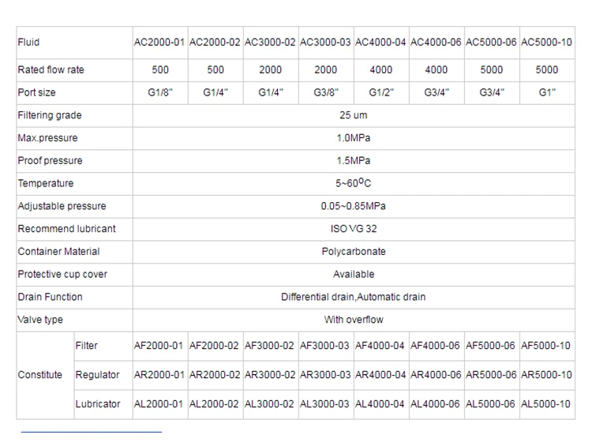Viewport: 592px width, 446px height.
Task: Select the Rated flow rate label
Action: 51,70
